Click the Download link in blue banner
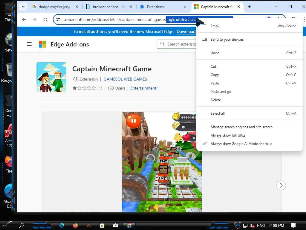306x230 pixels. coord(186,31)
